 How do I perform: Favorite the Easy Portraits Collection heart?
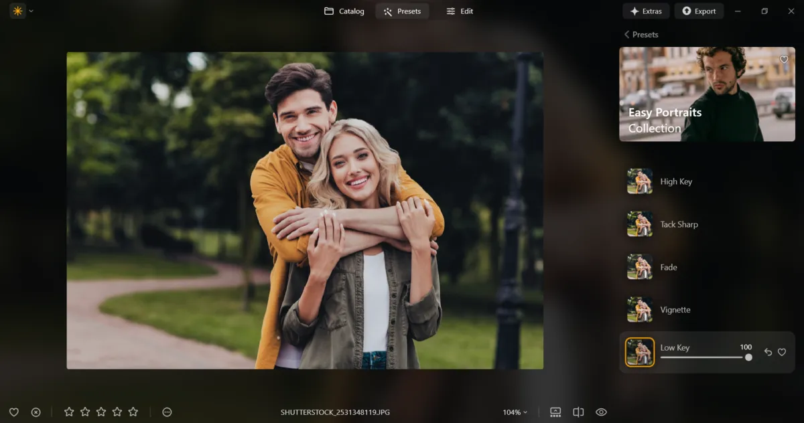(x=784, y=60)
